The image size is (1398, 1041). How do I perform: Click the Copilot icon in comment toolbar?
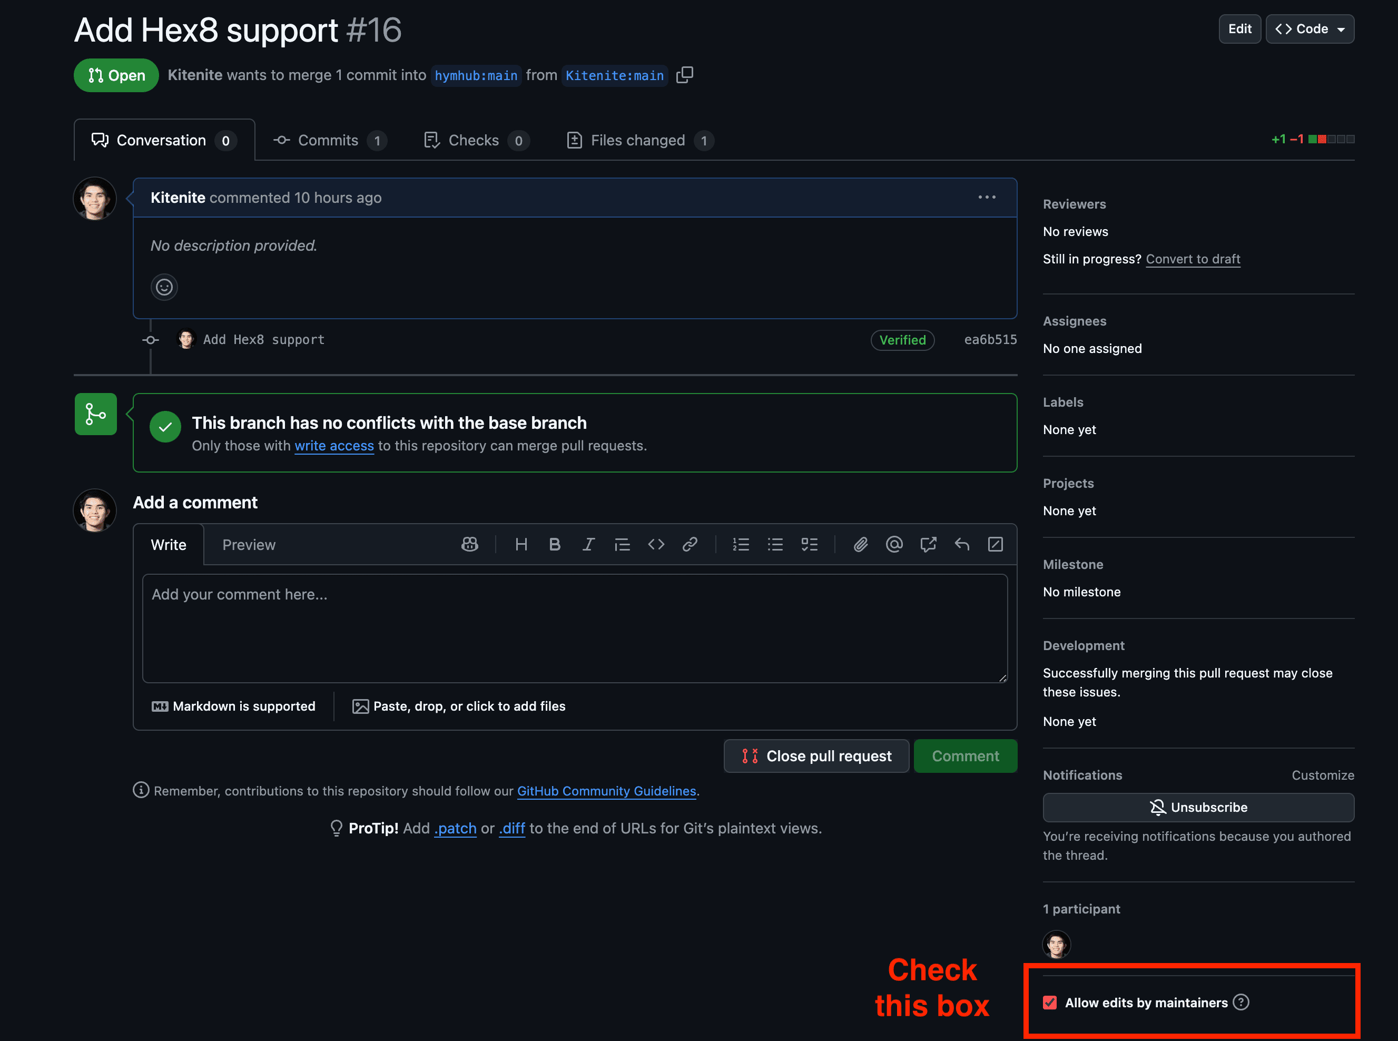[469, 544]
